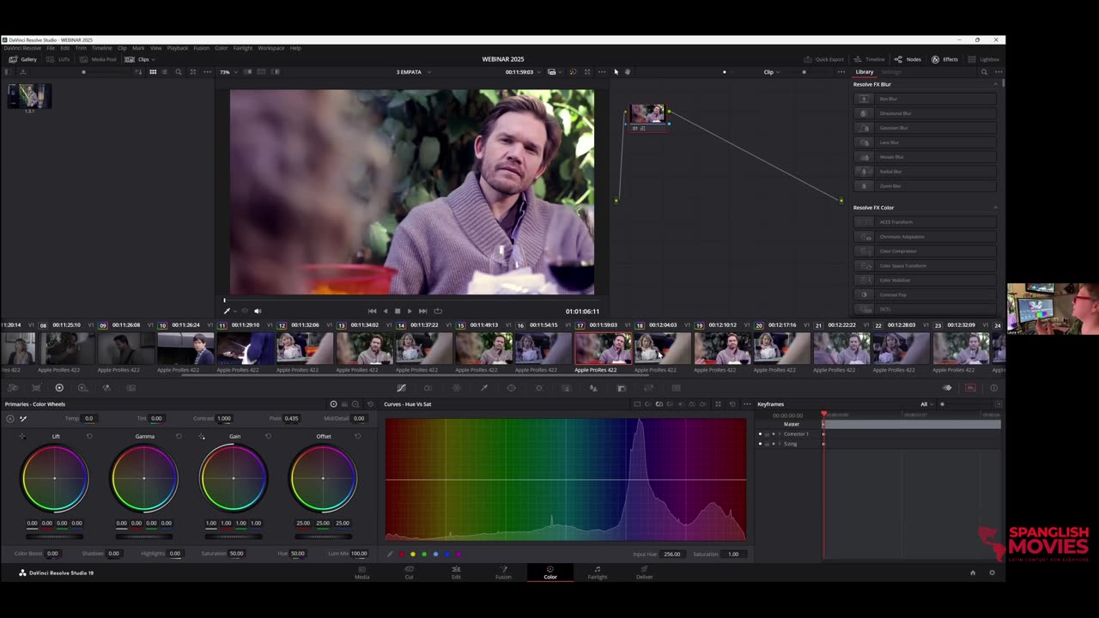Viewport: 1099px width, 618px height.
Task: Click the Saturation field showing 50.00
Action: coord(236,554)
